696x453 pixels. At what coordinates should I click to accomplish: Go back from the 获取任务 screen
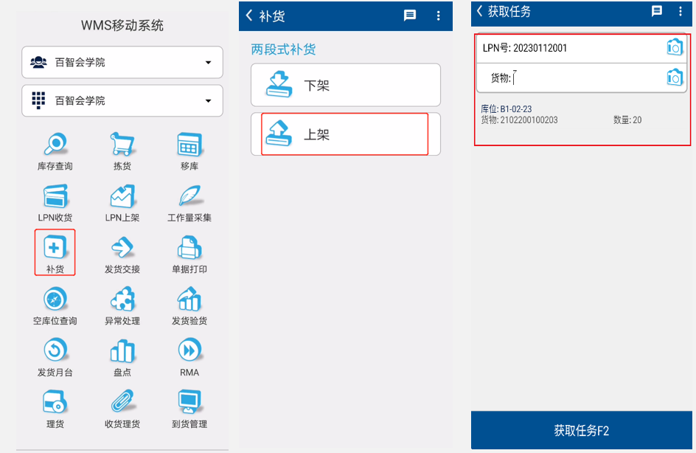tap(480, 11)
